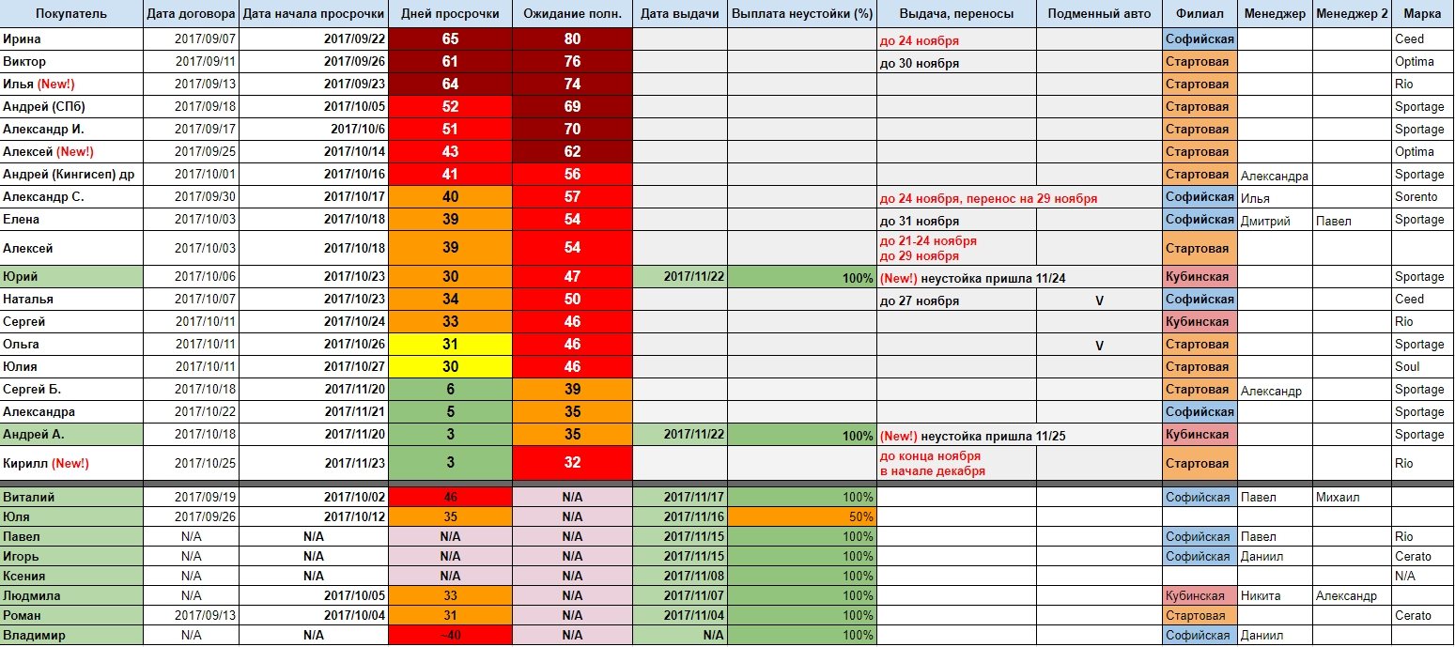The image size is (1455, 647).
Task: Select the buyer cell Людмила
Action: tap(71, 596)
